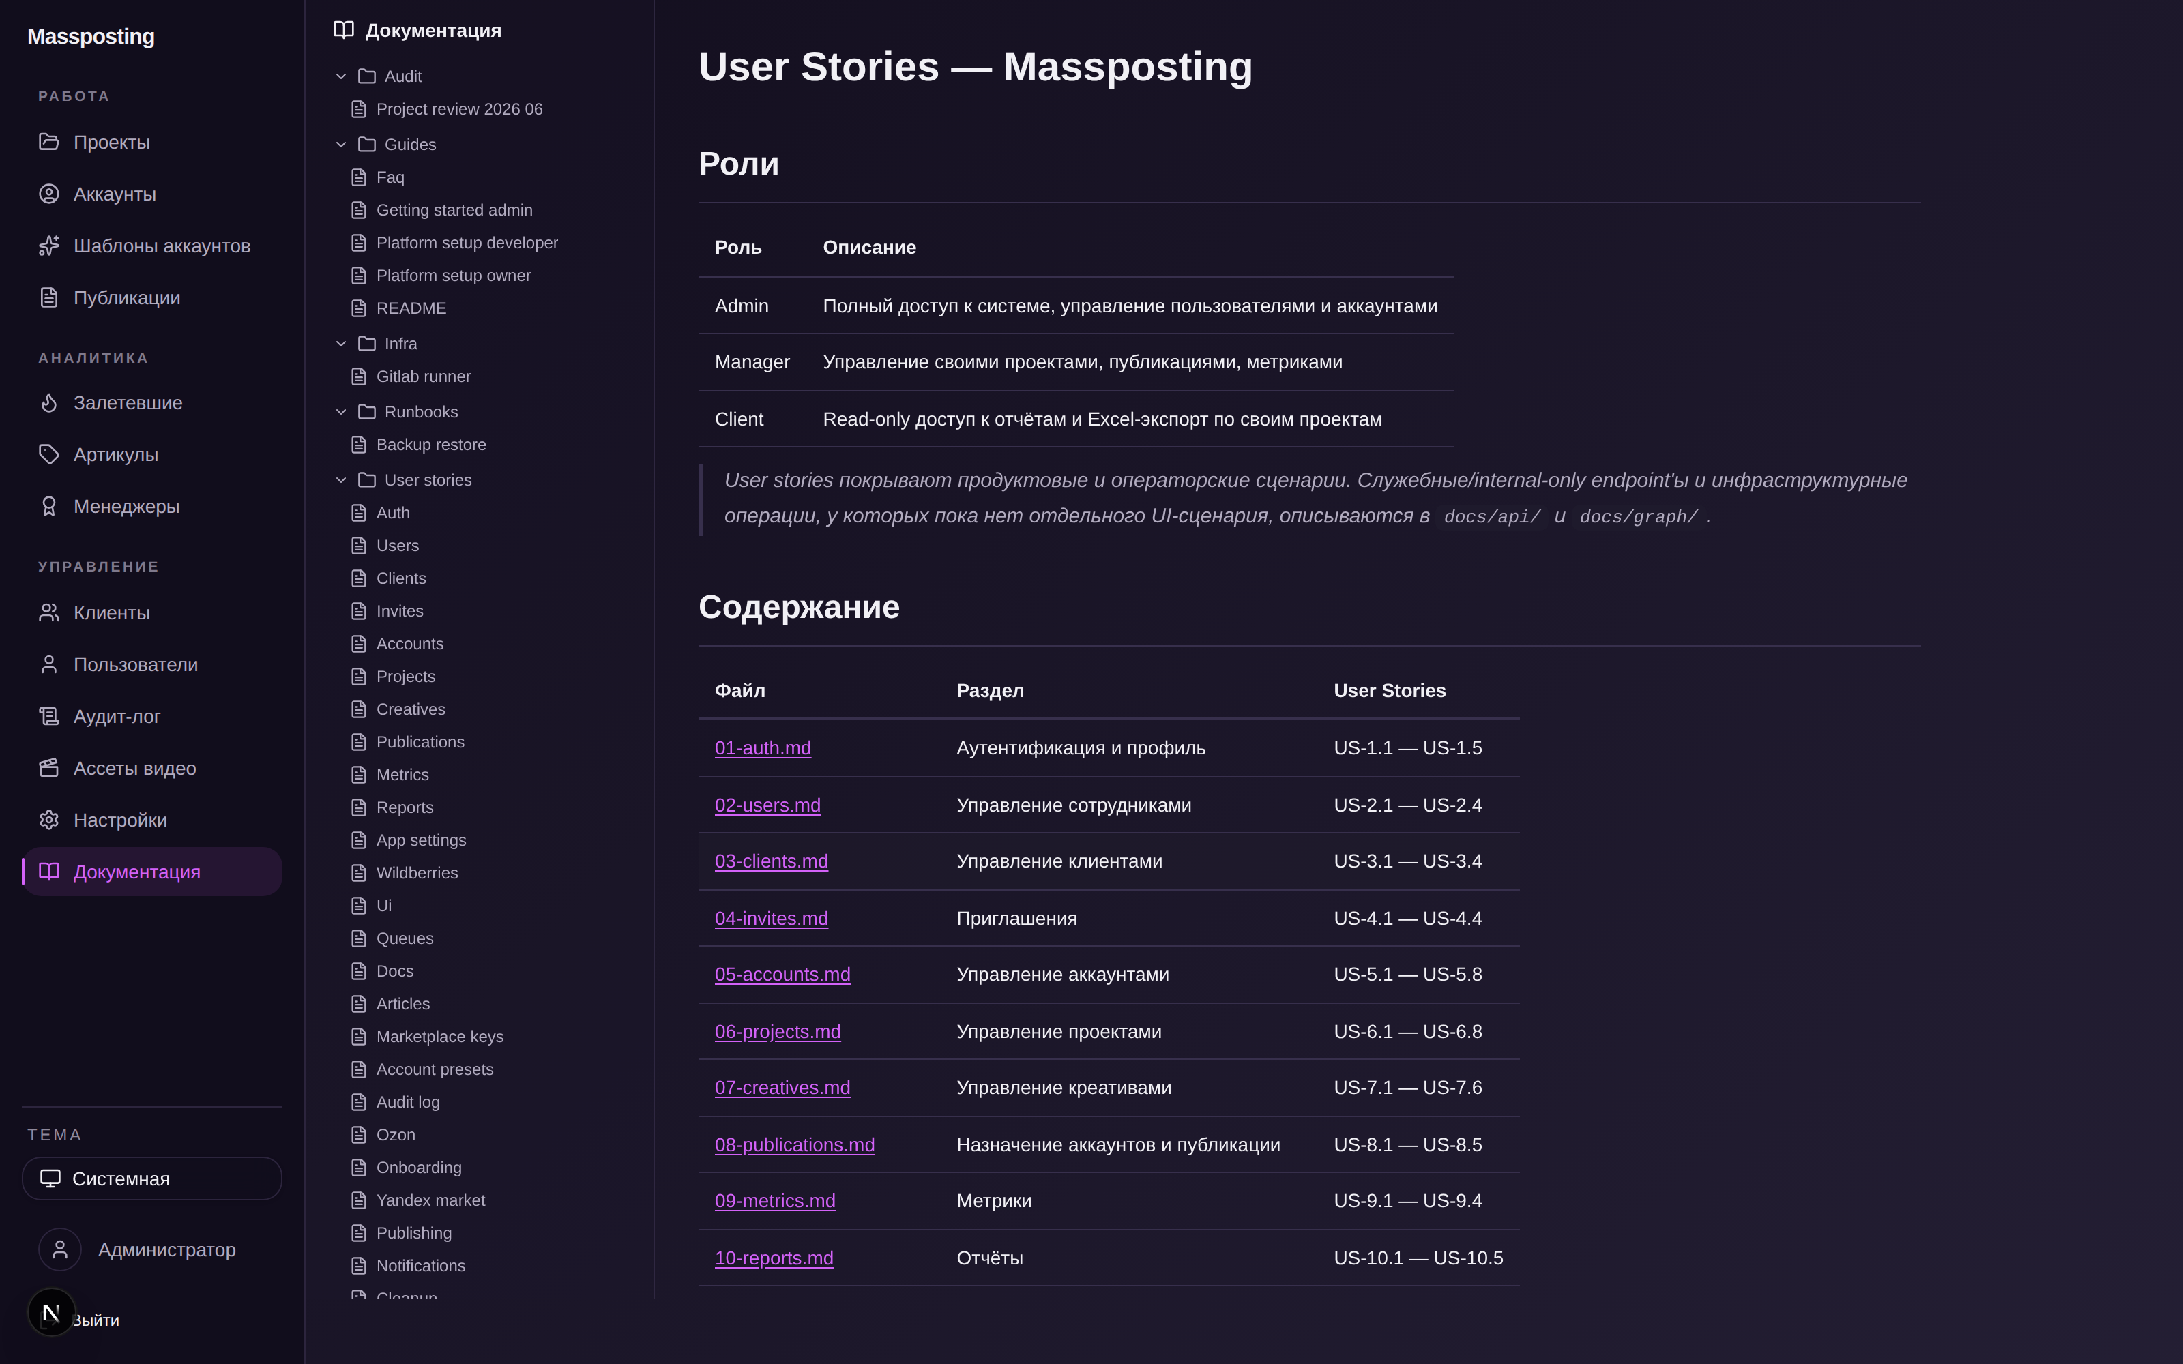Open the Notifications doc
The image size is (2183, 1364).
tap(420, 1266)
